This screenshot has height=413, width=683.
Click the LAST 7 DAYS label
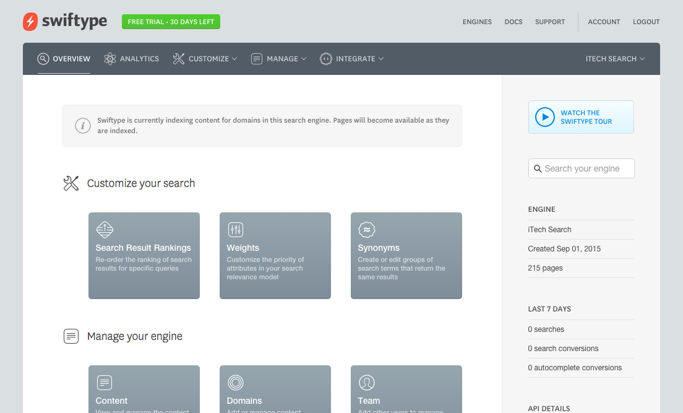(549, 309)
